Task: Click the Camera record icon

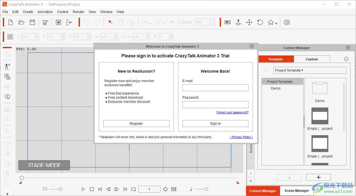Action: tap(228, 22)
